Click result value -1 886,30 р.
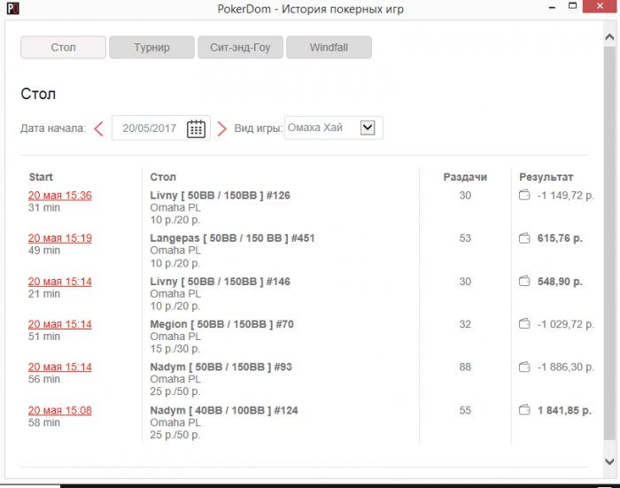620x488 pixels. pyautogui.click(x=565, y=367)
